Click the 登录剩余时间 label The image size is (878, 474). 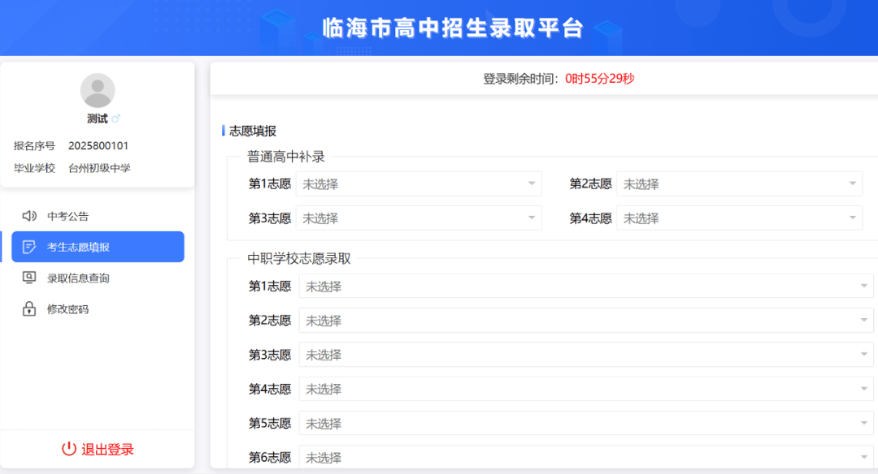(521, 79)
